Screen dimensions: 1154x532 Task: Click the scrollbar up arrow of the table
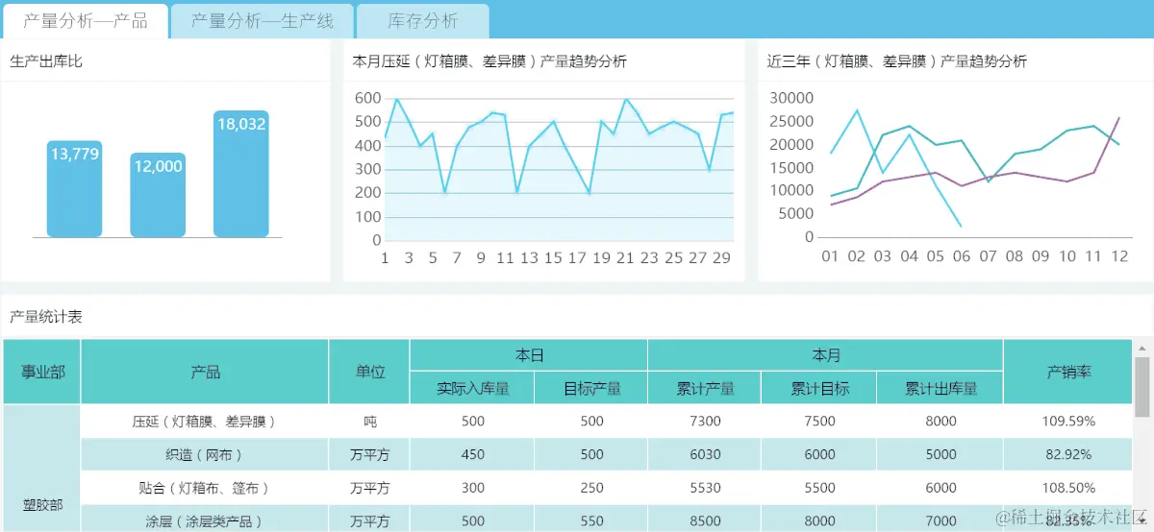pyautogui.click(x=1142, y=349)
